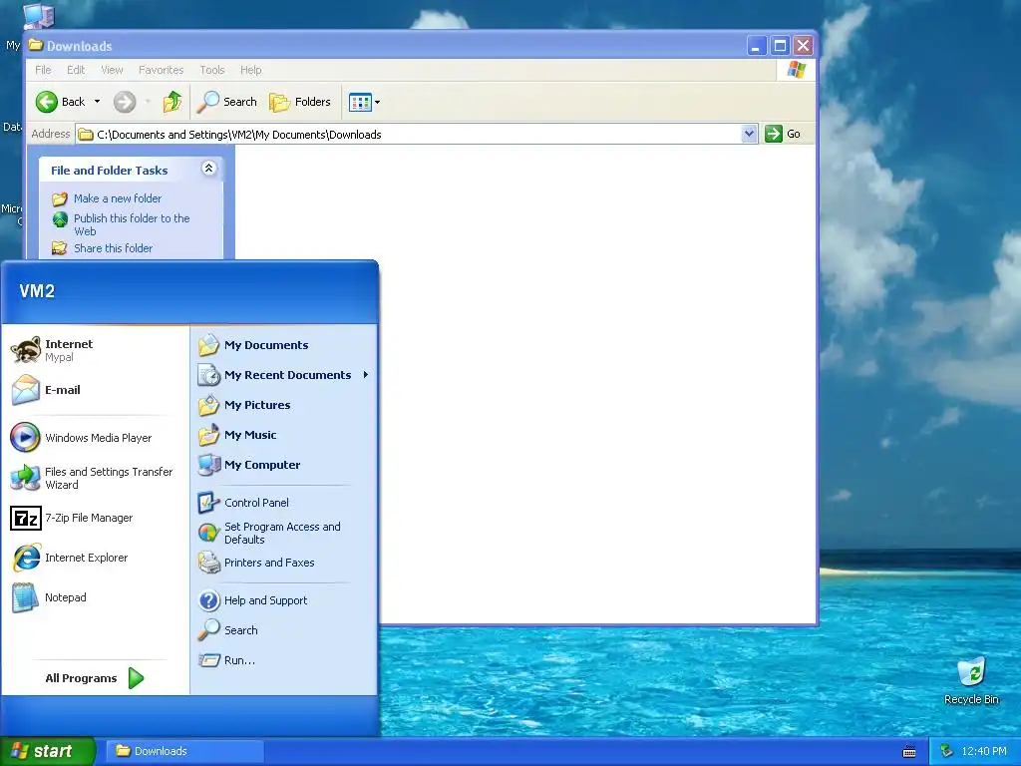
Task: Click the keyboard icon on the taskbar
Action: click(x=909, y=752)
